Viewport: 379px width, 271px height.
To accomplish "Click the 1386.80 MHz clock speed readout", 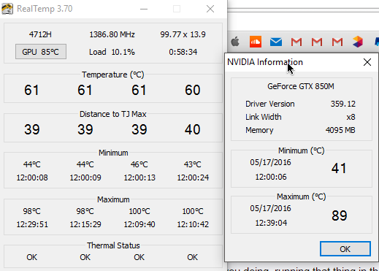I will pos(112,34).
